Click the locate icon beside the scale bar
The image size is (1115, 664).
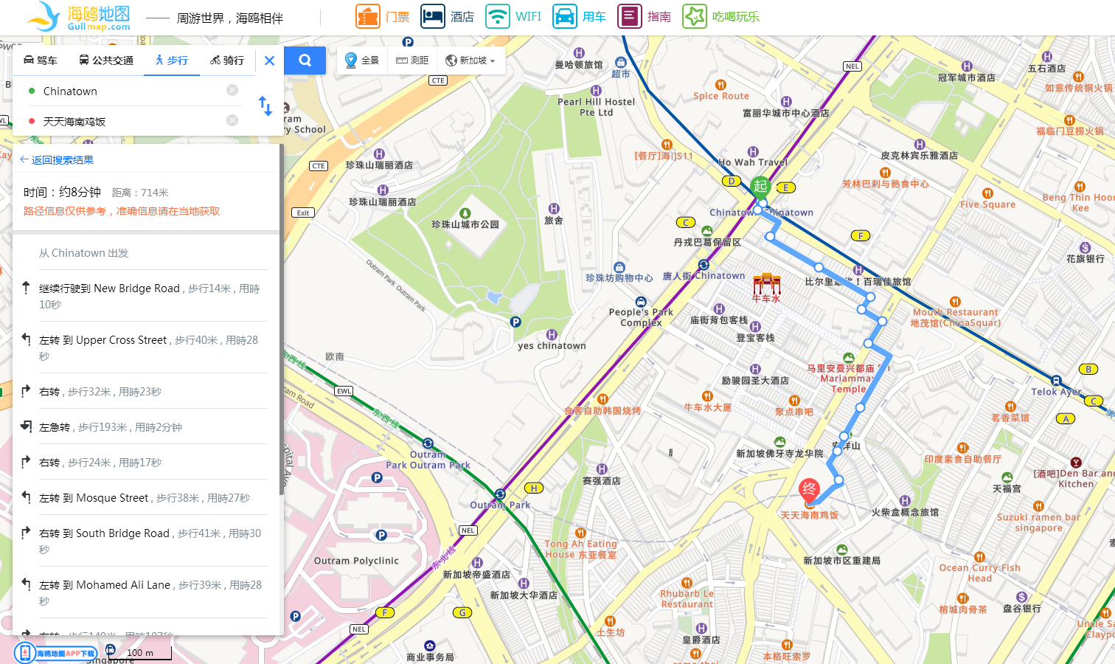pyautogui.click(x=111, y=652)
